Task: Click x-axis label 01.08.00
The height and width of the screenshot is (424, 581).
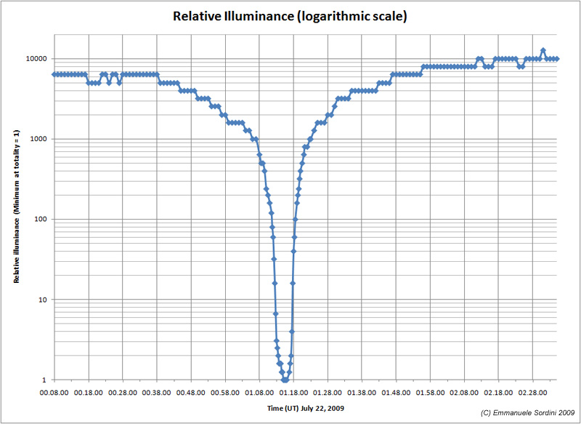Action: click(259, 393)
